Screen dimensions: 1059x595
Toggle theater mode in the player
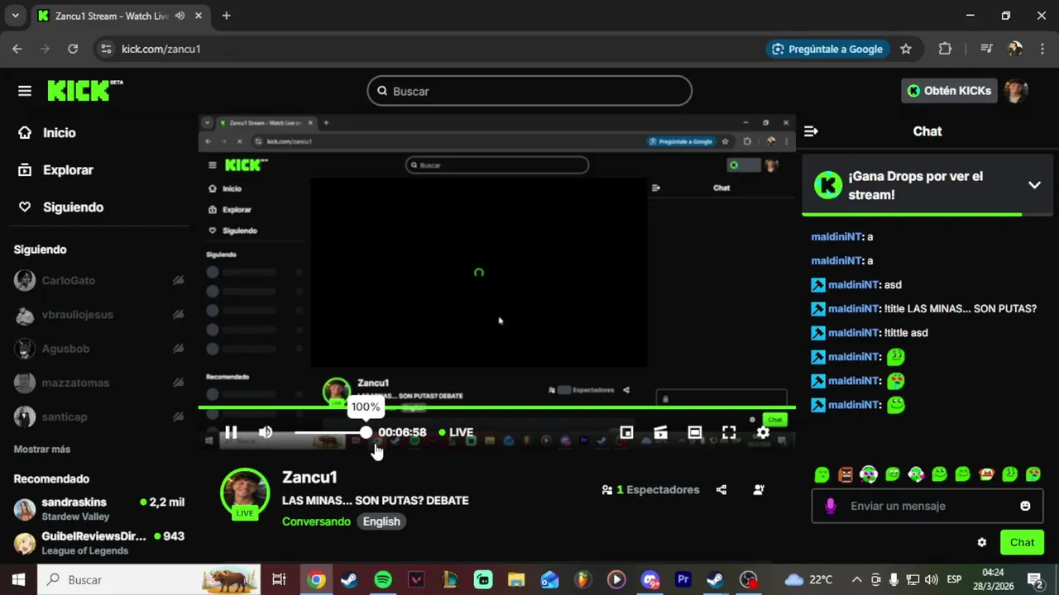(695, 432)
